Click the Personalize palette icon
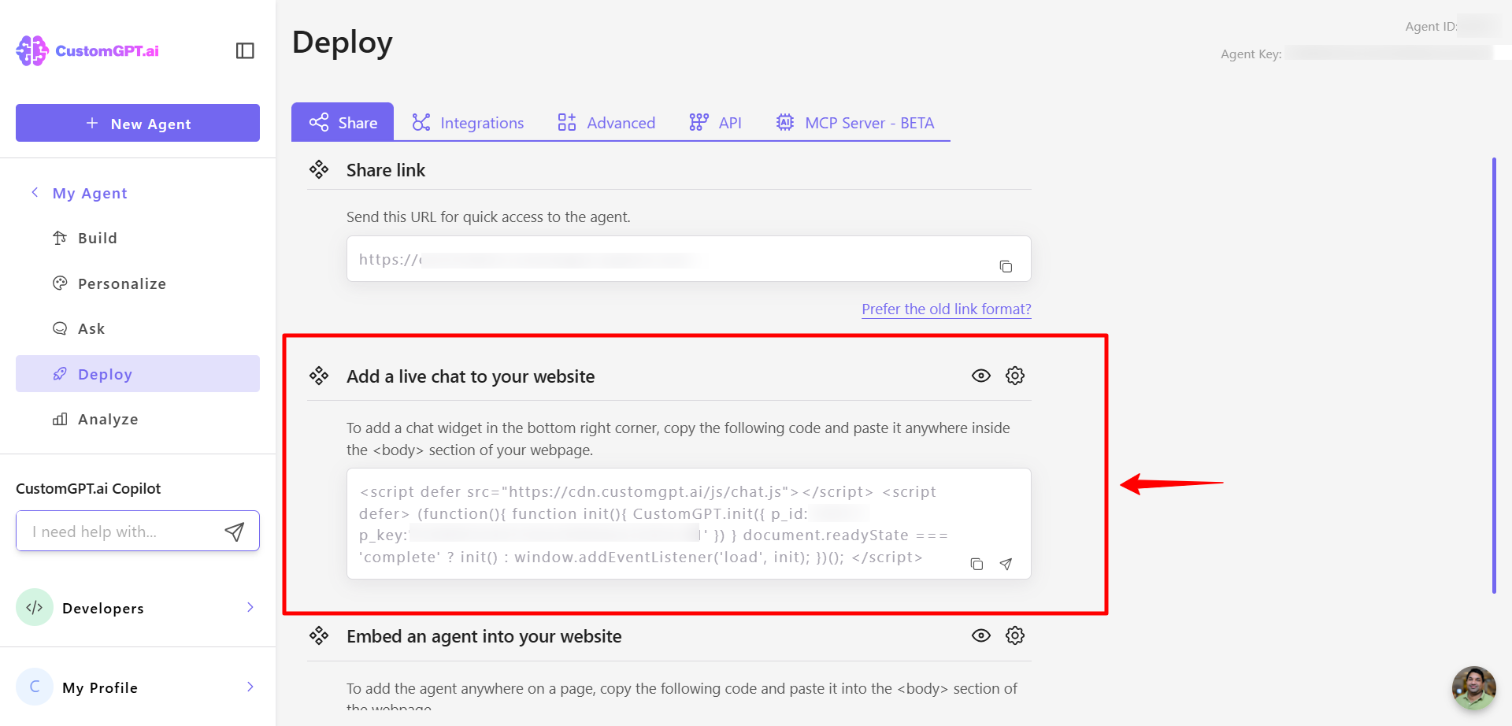This screenshot has width=1512, height=726. click(x=60, y=283)
